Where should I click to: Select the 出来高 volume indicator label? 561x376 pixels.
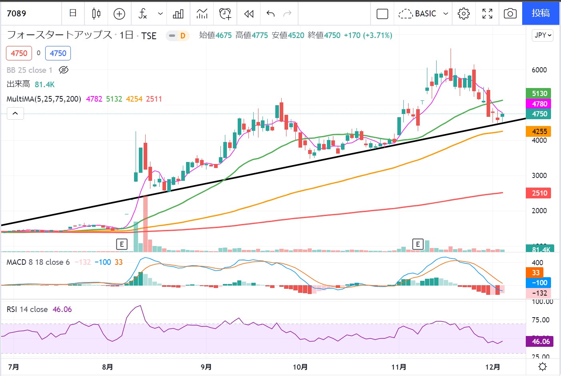[x=18, y=84]
